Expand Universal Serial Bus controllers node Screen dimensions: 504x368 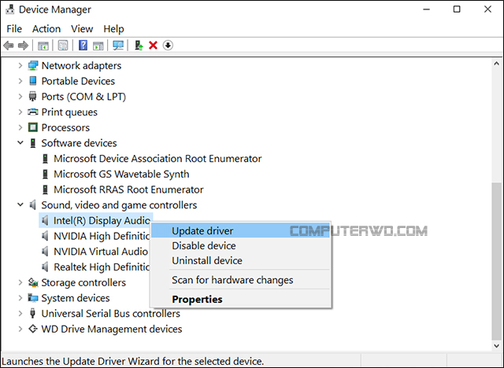click(x=20, y=314)
